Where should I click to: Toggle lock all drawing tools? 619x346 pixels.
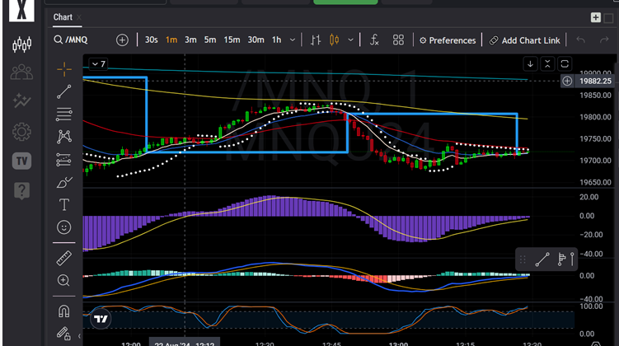tap(64, 334)
